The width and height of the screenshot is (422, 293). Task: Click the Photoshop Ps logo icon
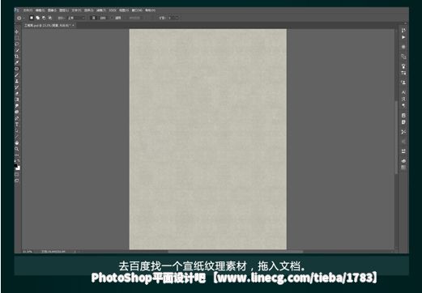click(x=16, y=11)
